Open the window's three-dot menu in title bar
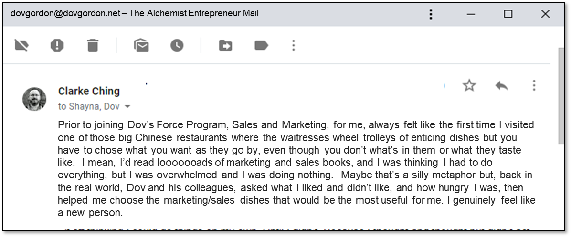This screenshot has height=237, width=571. (x=431, y=14)
